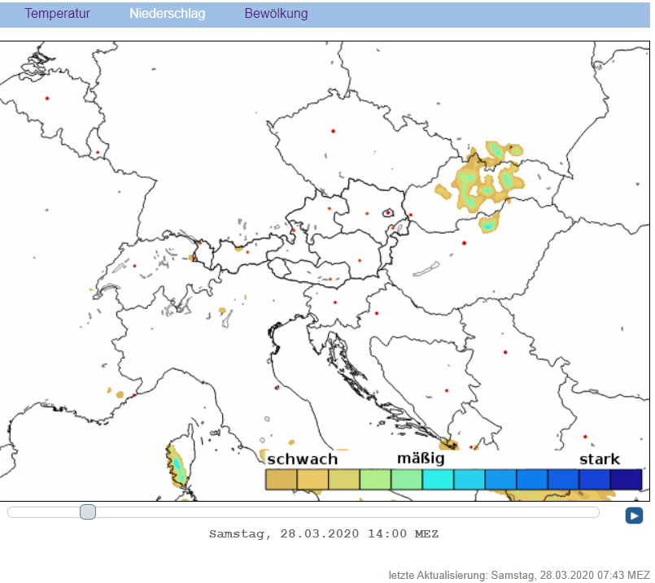Click the precipitation patch on Corsica
655x583 pixels.
tap(177, 465)
